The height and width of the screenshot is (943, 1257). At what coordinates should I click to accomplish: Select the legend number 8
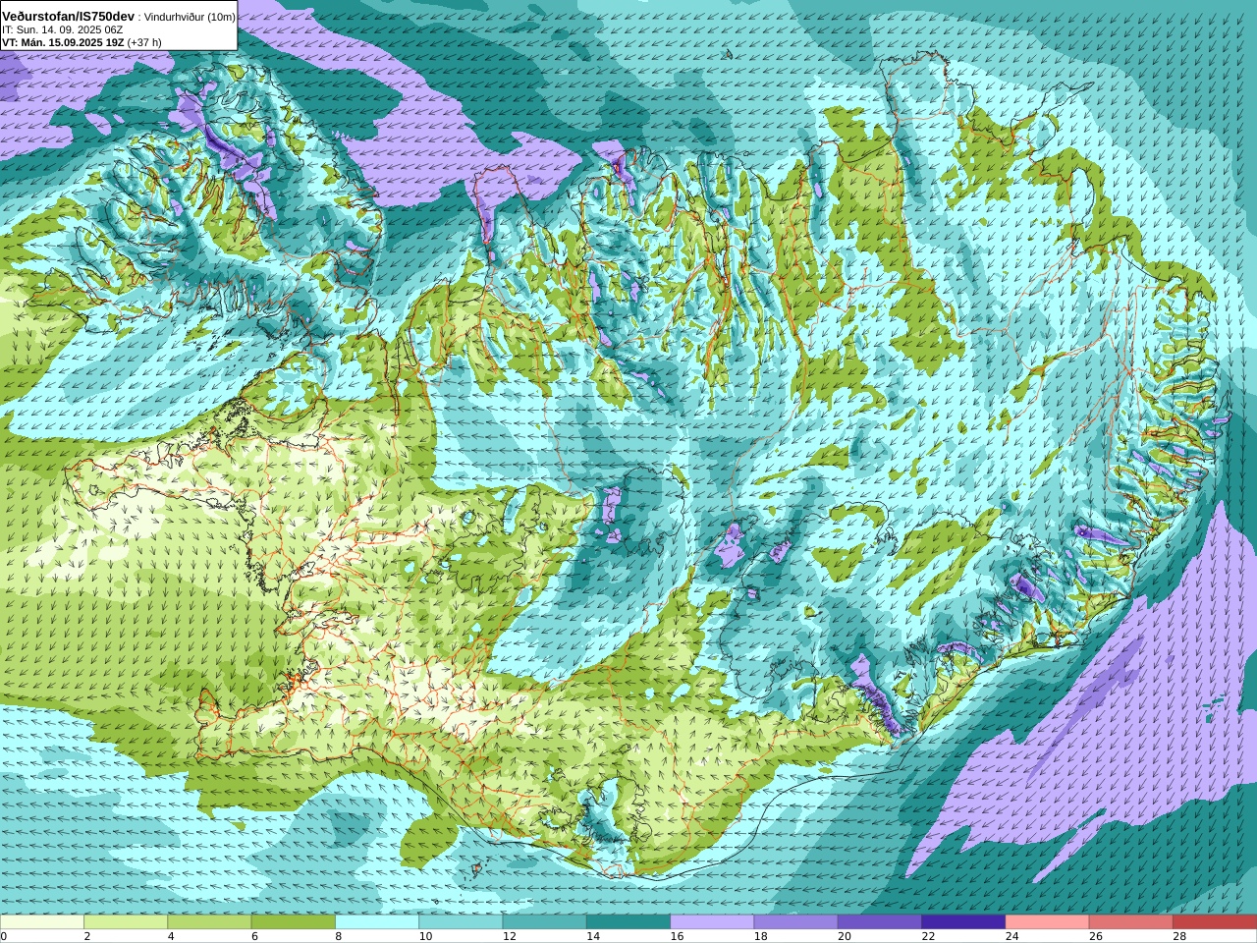point(339,936)
